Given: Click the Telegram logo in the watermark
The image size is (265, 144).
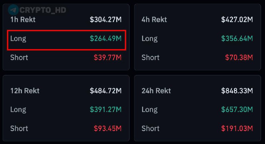Looking at the screenshot, I should [x=13, y=10].
